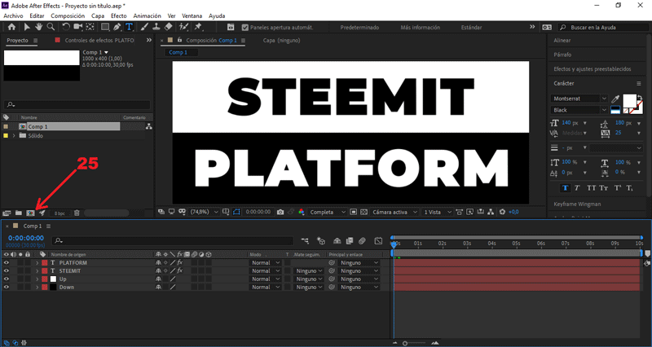Select the Clone Stamp tool
The image size is (652, 347).
point(156,27)
